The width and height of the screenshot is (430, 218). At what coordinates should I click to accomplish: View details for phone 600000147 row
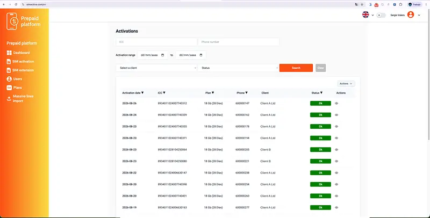click(x=336, y=104)
